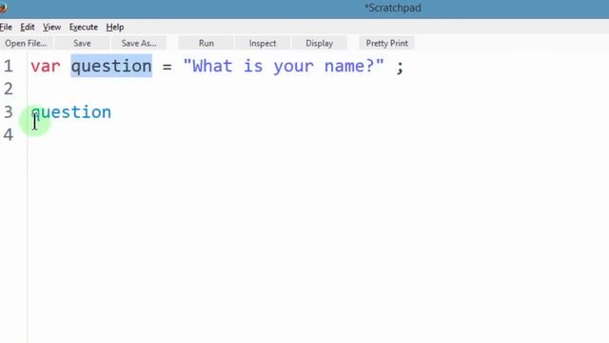
Task: Open the File menu
Action: (x=6, y=28)
